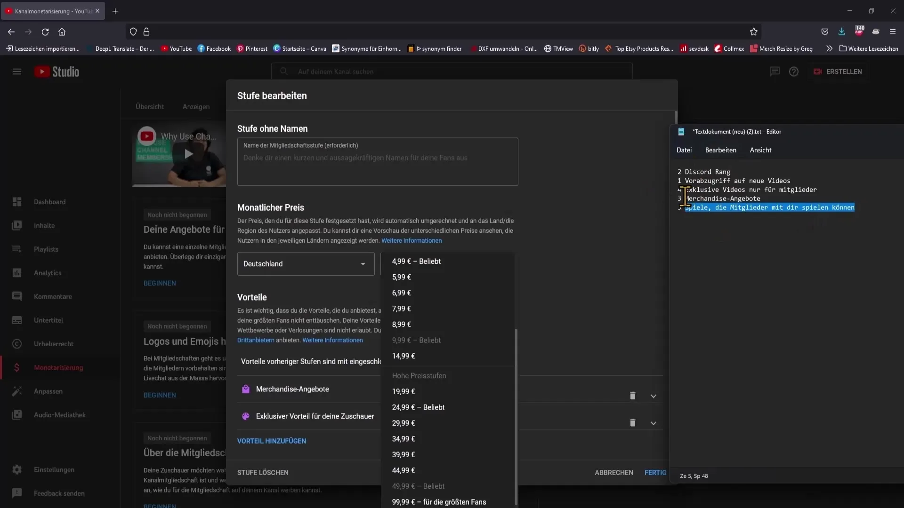Click the Übersicht tab
The width and height of the screenshot is (904, 508).
(x=149, y=106)
